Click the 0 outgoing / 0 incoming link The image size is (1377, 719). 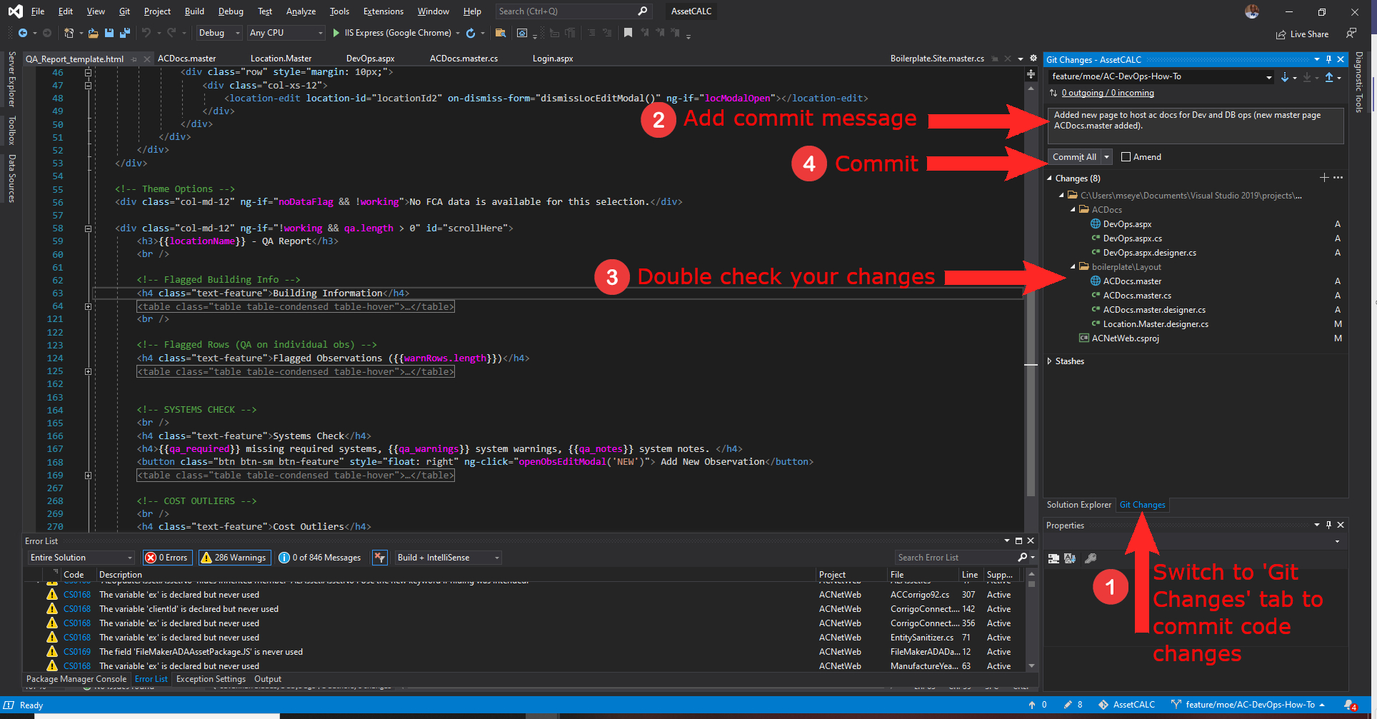(x=1107, y=93)
